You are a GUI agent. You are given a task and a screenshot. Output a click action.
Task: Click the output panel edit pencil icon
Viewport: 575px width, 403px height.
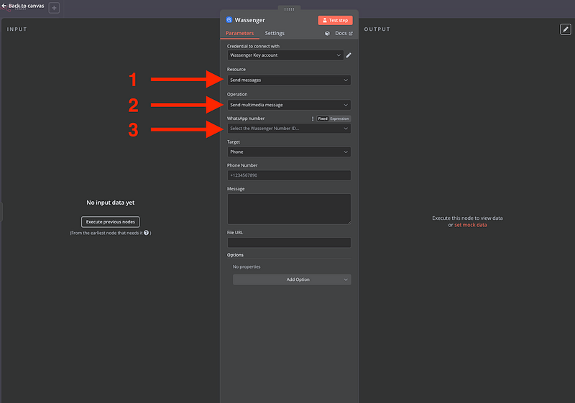[x=565, y=29]
